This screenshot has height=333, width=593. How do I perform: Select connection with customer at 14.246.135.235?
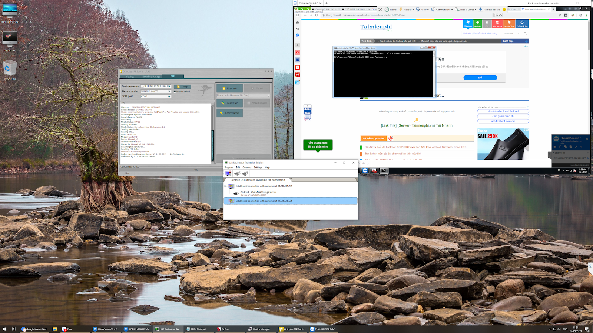coord(264,186)
